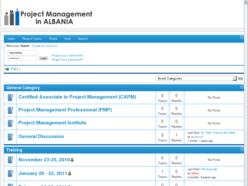248x186 pixels.
Task: Open the November 23-25, 2010 training board
Action: (x=44, y=160)
